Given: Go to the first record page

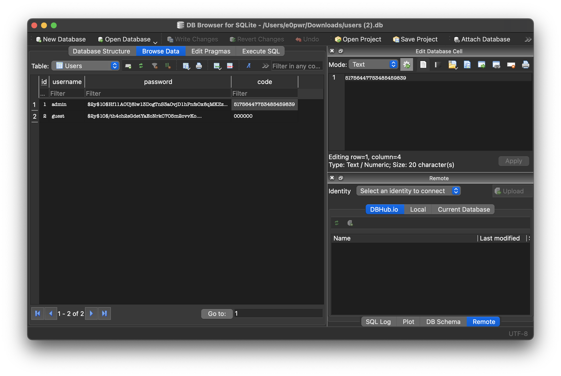Looking at the screenshot, I should click(x=38, y=313).
